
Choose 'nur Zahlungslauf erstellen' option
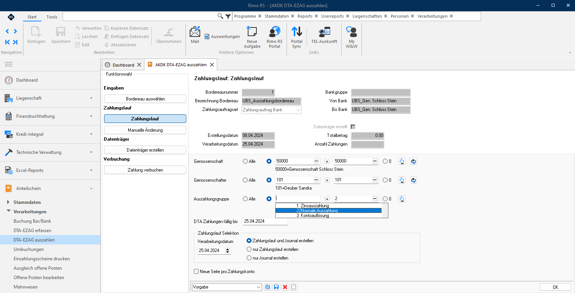point(249,249)
